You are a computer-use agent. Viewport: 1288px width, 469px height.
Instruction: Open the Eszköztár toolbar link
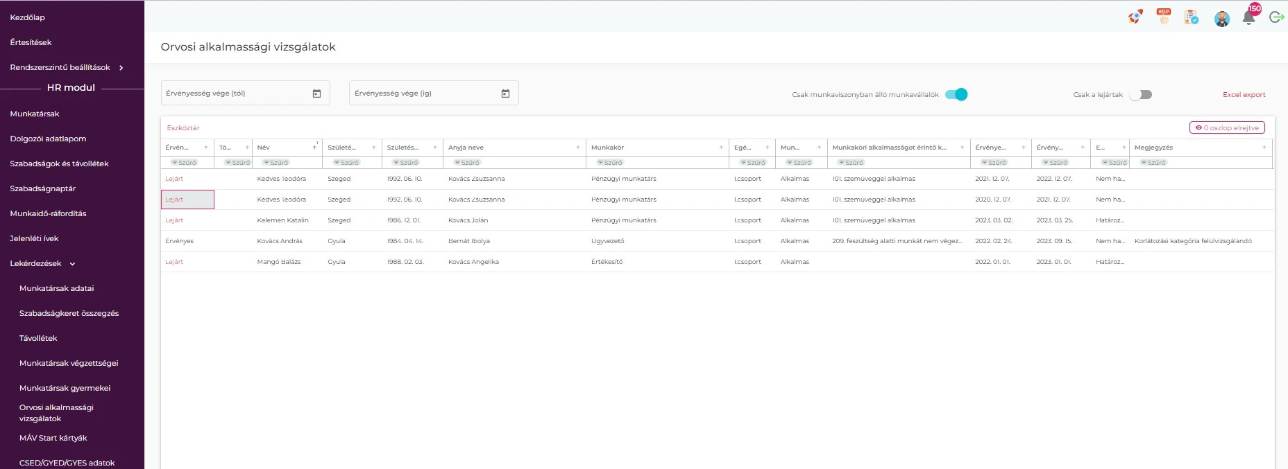[x=183, y=128]
